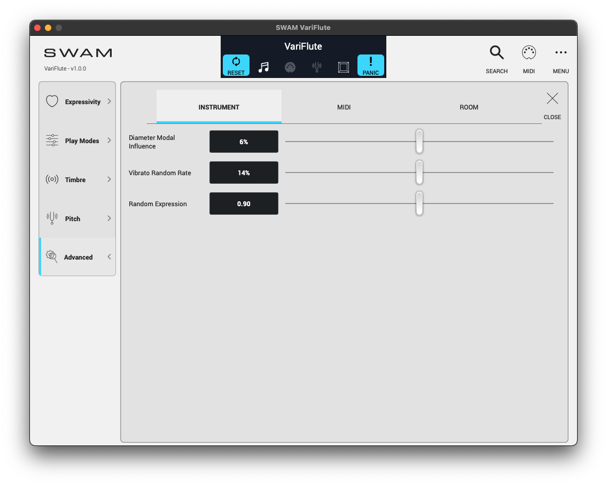607x485 pixels.
Task: Open the three-dot MENU icon
Action: [x=561, y=53]
